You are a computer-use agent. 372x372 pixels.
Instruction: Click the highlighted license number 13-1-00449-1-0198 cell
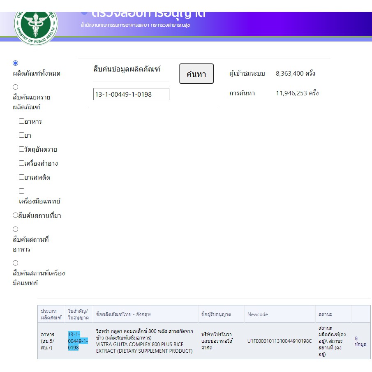tap(78, 341)
